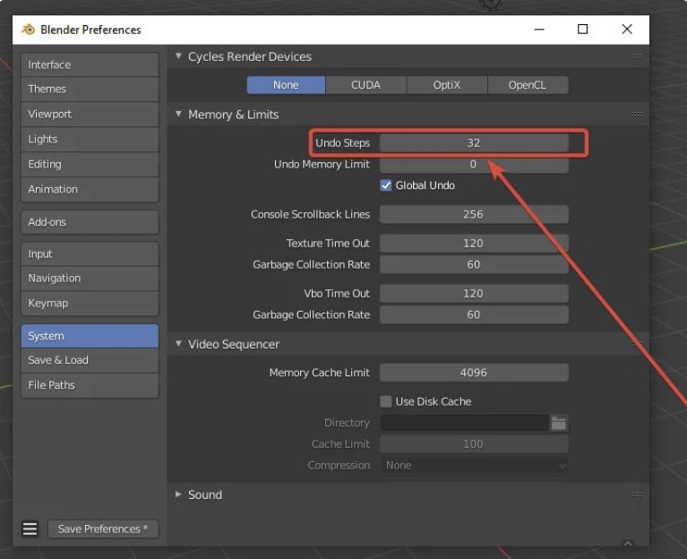This screenshot has width=687, height=559.
Task: Click the Vbo Time Out field
Action: 474,294
